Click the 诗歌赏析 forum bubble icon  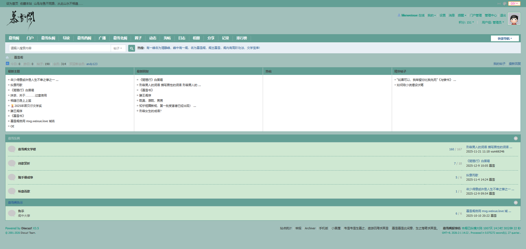coord(12,163)
